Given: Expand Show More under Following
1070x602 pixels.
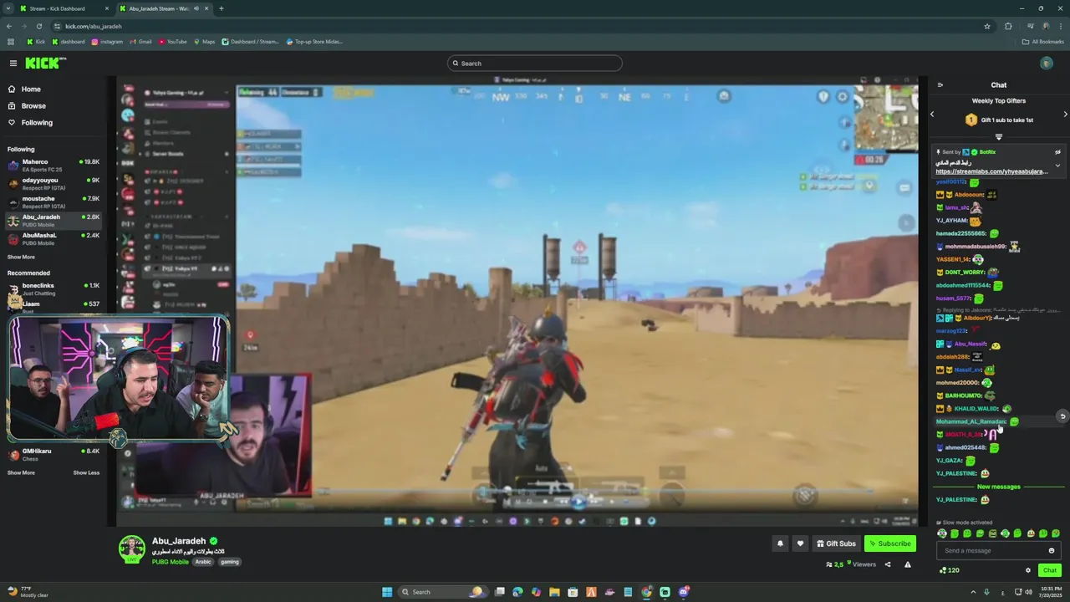Looking at the screenshot, I should [21, 258].
